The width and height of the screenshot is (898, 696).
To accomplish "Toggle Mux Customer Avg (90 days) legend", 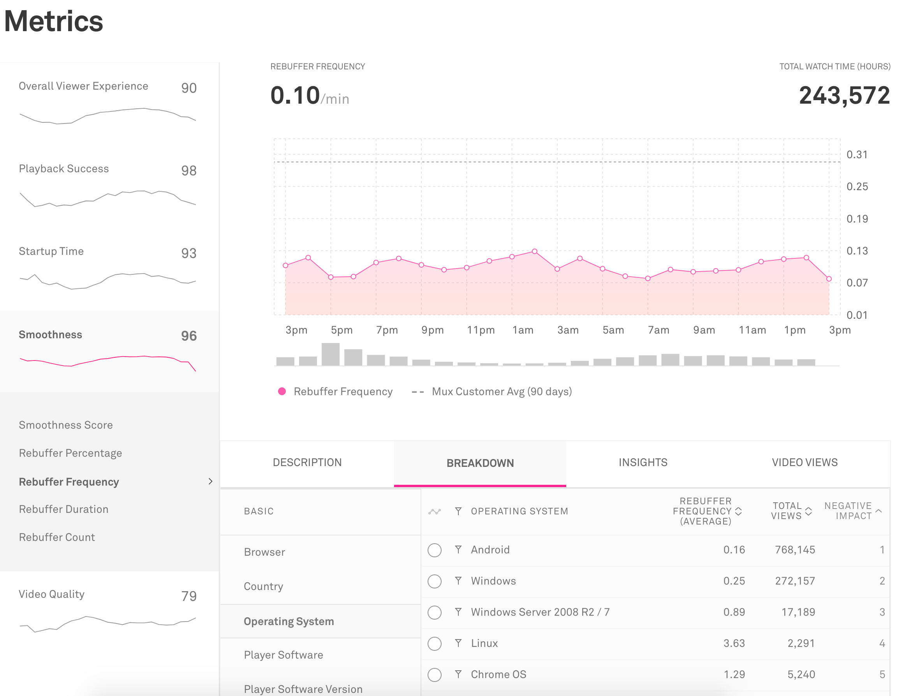I will point(492,392).
